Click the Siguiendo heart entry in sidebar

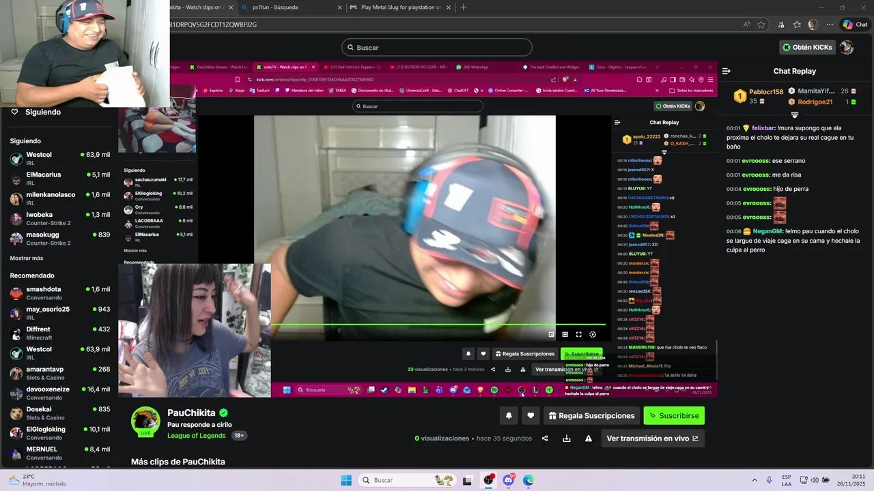tap(37, 112)
